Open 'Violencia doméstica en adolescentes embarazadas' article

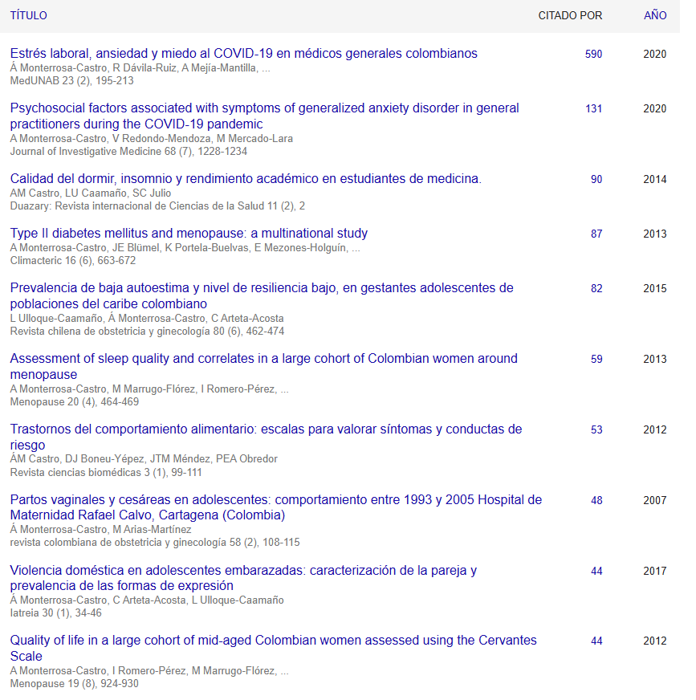(x=243, y=571)
